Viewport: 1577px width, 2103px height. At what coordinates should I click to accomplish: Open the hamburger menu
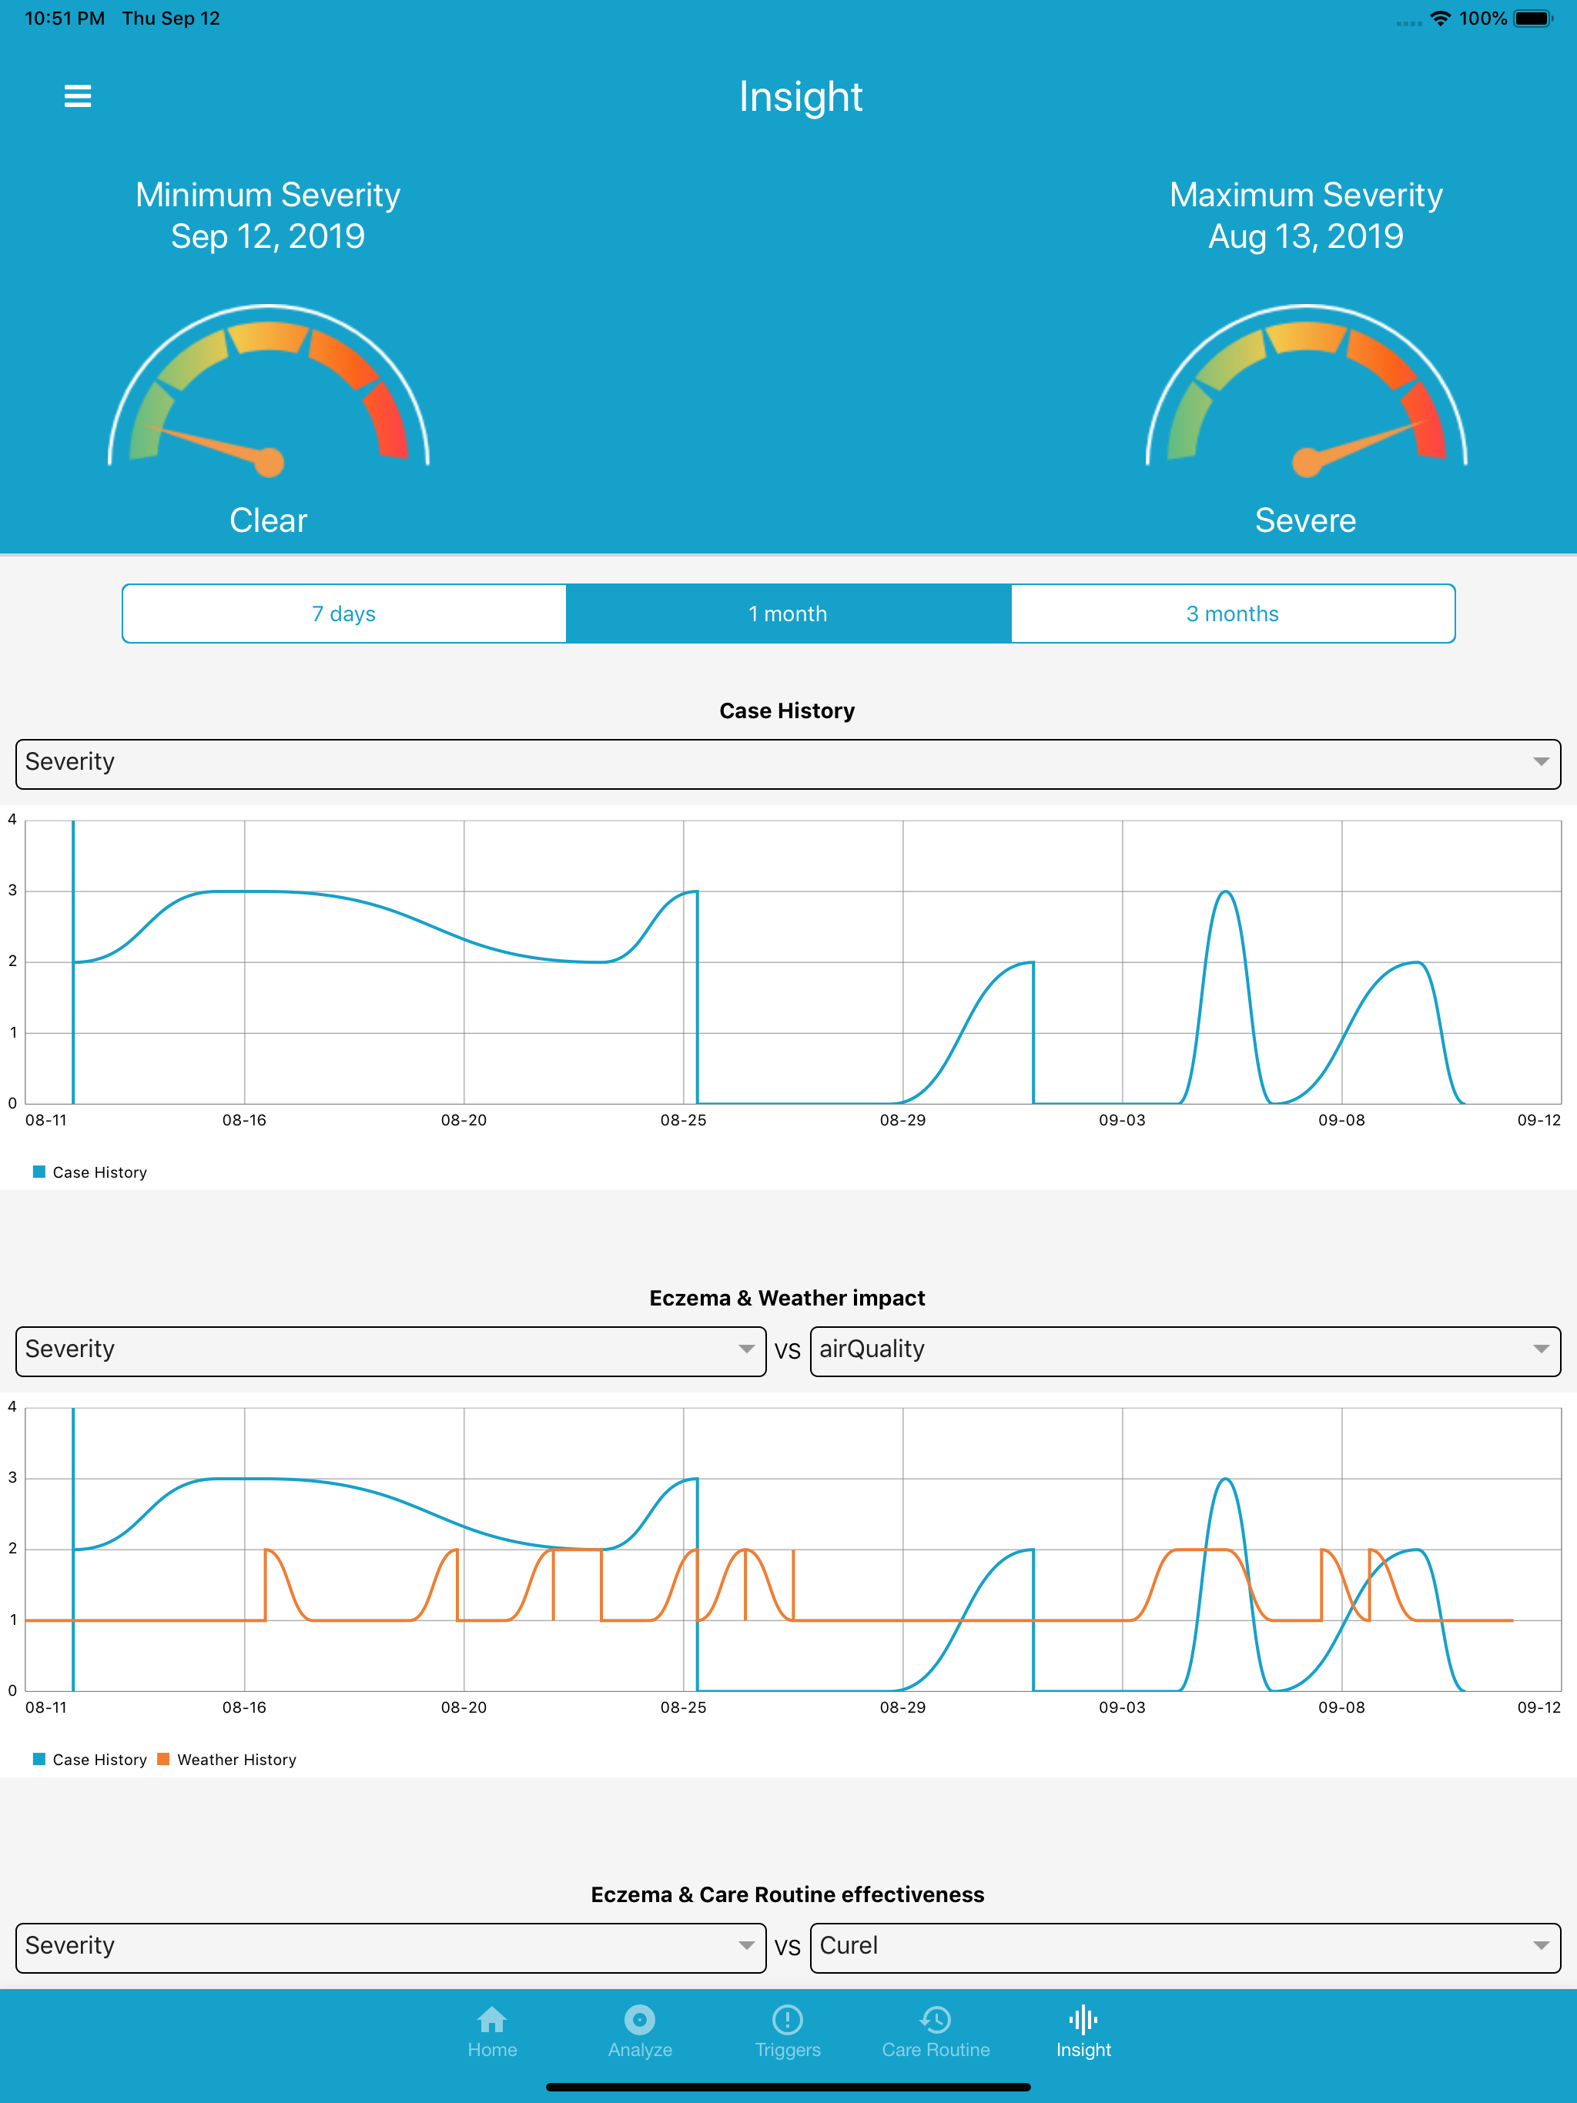point(77,96)
